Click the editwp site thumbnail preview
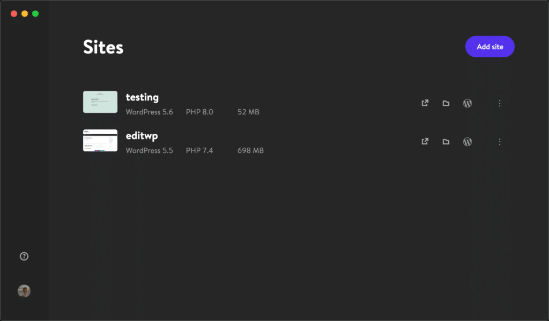 [x=100, y=140]
